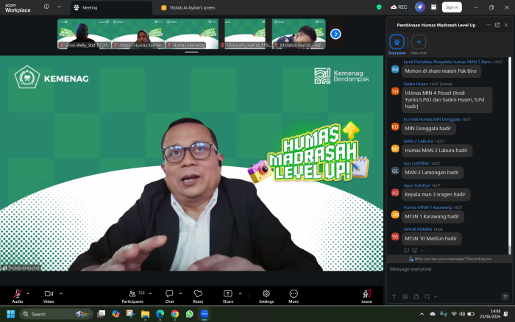Select M.Mahdi Harish participant thumbnail
515x322 pixels.
[x=299, y=34]
